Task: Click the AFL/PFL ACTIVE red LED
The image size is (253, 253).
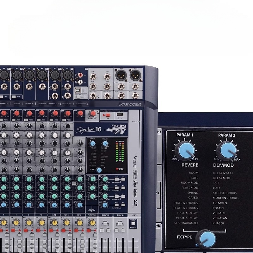Action: pos(117,169)
